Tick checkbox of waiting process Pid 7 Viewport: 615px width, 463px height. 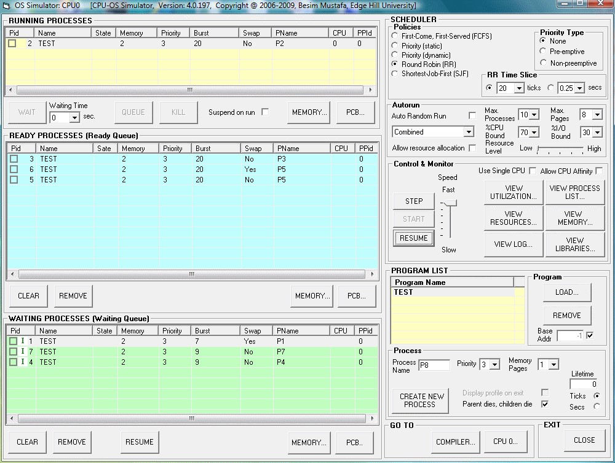(x=14, y=352)
